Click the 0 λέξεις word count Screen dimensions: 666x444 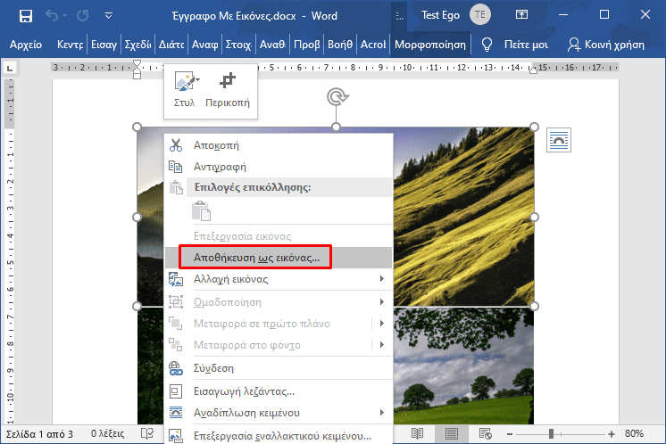[108, 434]
